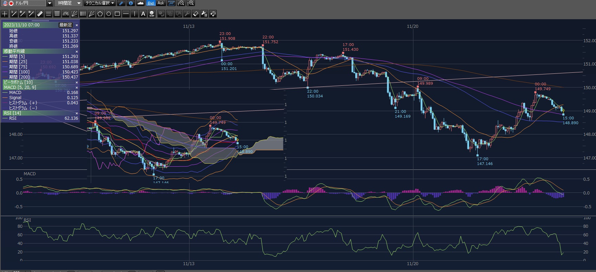Click the magnet snap tool
596x272 pixels.
tap(213, 14)
